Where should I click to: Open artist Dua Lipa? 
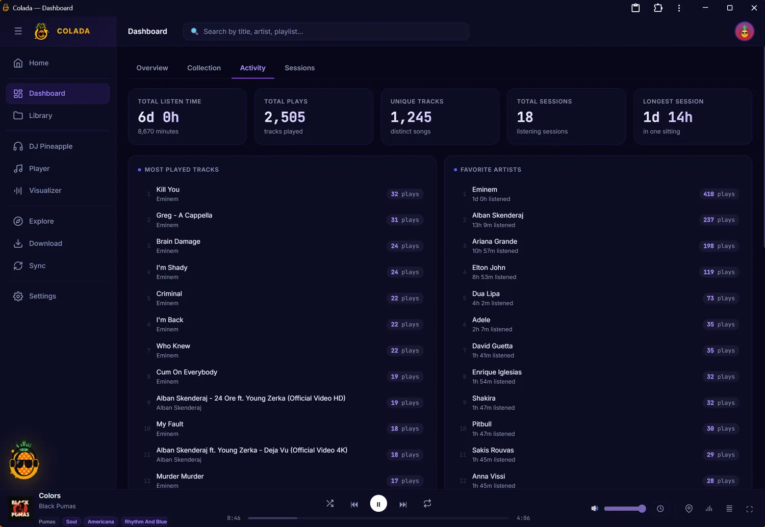(598, 298)
